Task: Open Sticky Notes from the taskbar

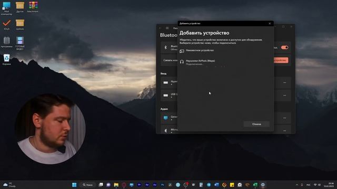Action: click(x=232, y=185)
